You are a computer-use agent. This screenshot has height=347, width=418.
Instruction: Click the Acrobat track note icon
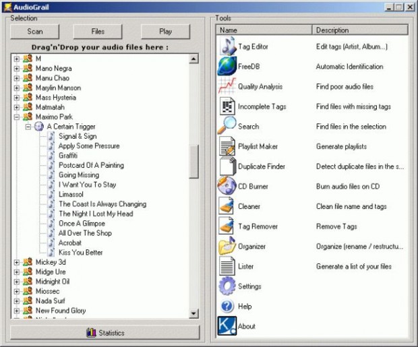[x=51, y=243]
